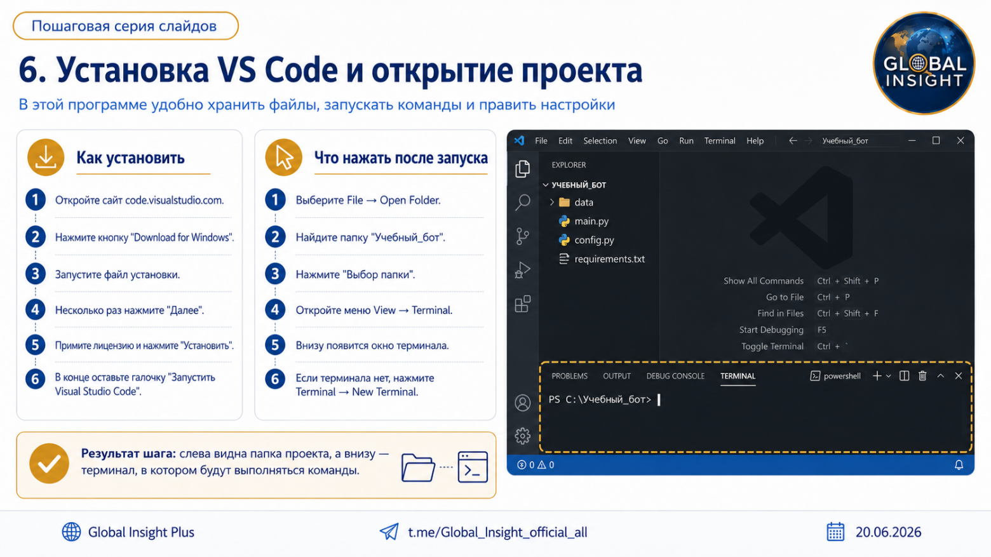The image size is (991, 557).
Task: Click the EXPLORER panel header
Action: coord(569,164)
